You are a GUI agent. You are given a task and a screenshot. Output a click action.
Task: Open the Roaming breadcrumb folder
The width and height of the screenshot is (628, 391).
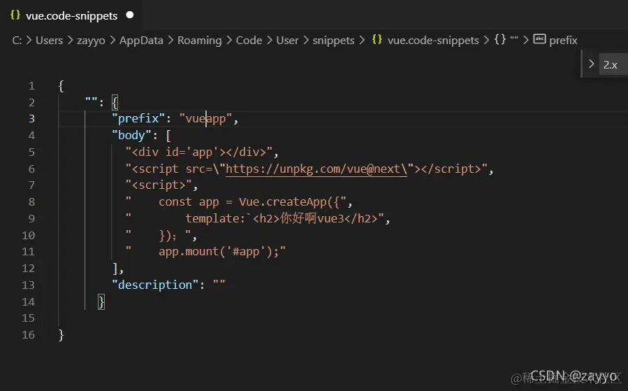click(200, 41)
